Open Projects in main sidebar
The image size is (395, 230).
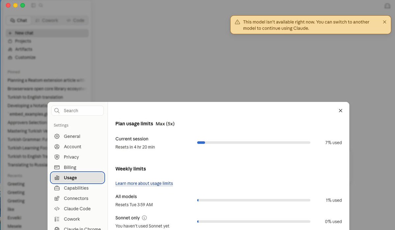[47, 41]
